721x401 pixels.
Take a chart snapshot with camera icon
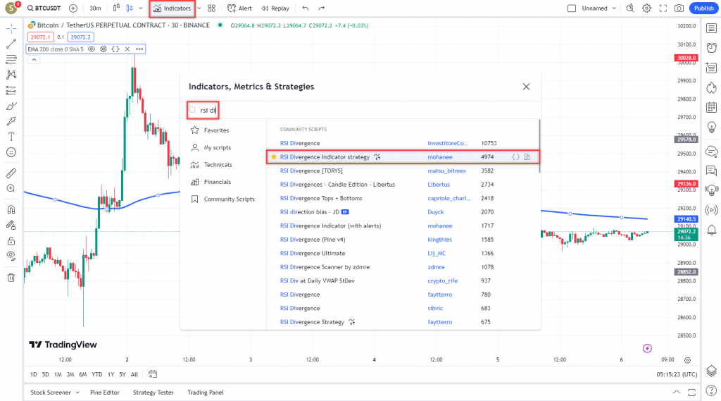pyautogui.click(x=679, y=8)
